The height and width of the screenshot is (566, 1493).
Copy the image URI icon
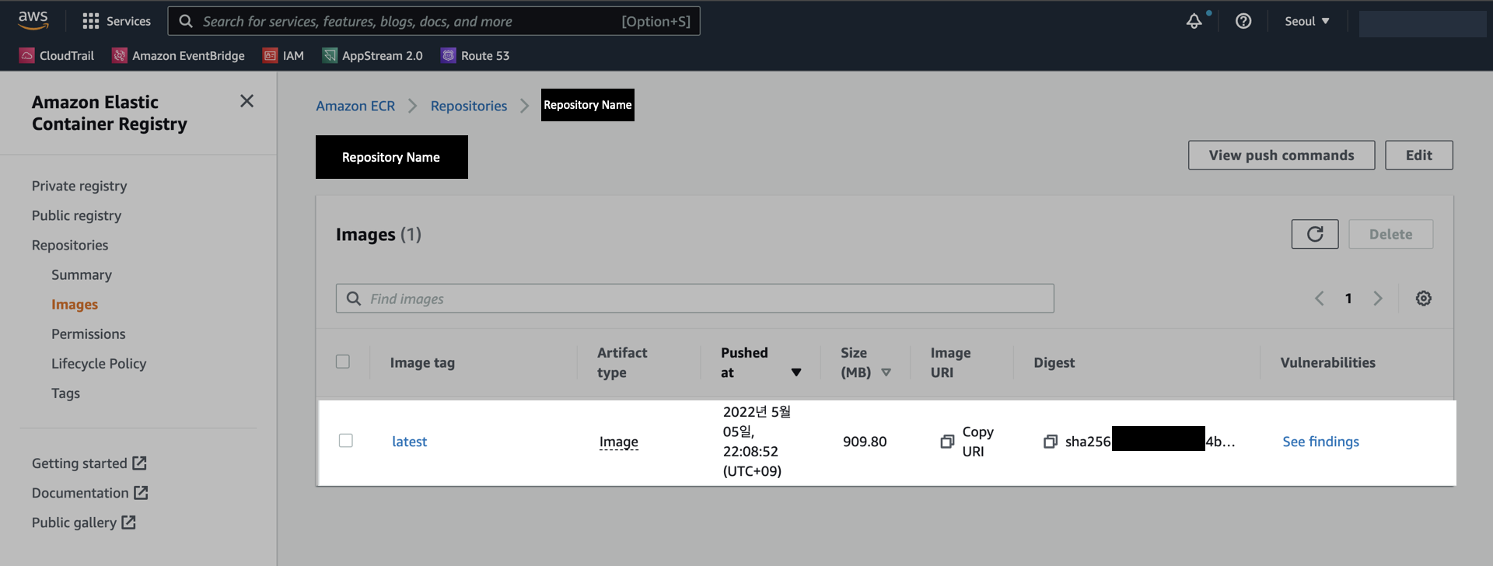click(x=947, y=442)
